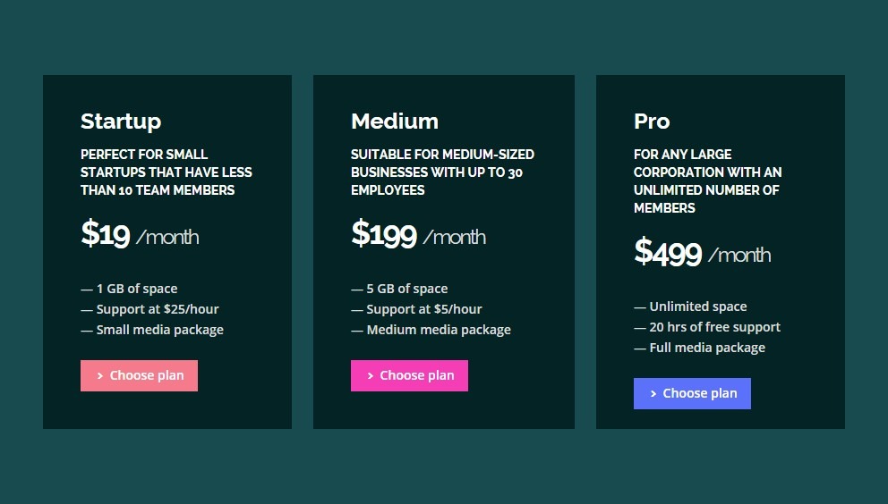This screenshot has width=888, height=504.
Task: Choose the Startup plan via salmon button
Action: [140, 375]
